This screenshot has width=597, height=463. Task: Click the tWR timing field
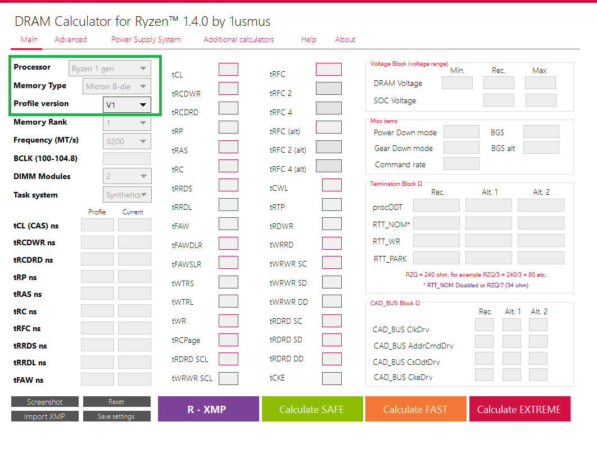(x=228, y=320)
